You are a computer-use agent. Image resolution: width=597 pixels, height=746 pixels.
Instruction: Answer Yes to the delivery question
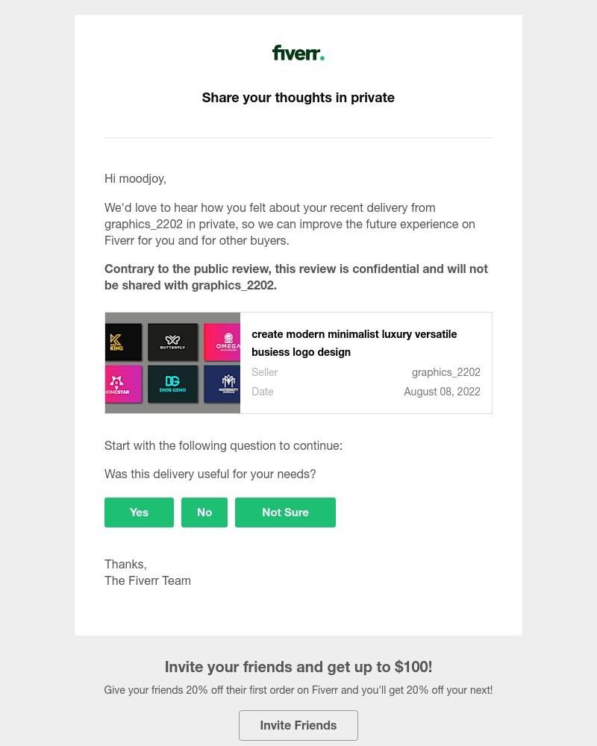[x=139, y=513]
